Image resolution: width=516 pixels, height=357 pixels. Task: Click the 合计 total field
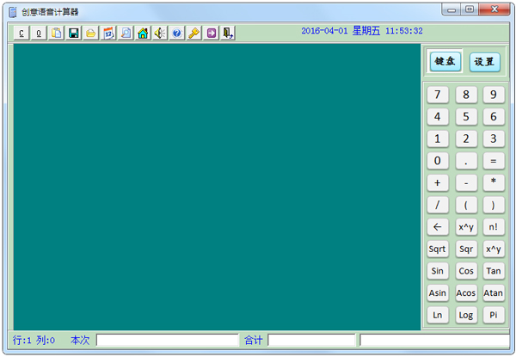[x=312, y=340]
